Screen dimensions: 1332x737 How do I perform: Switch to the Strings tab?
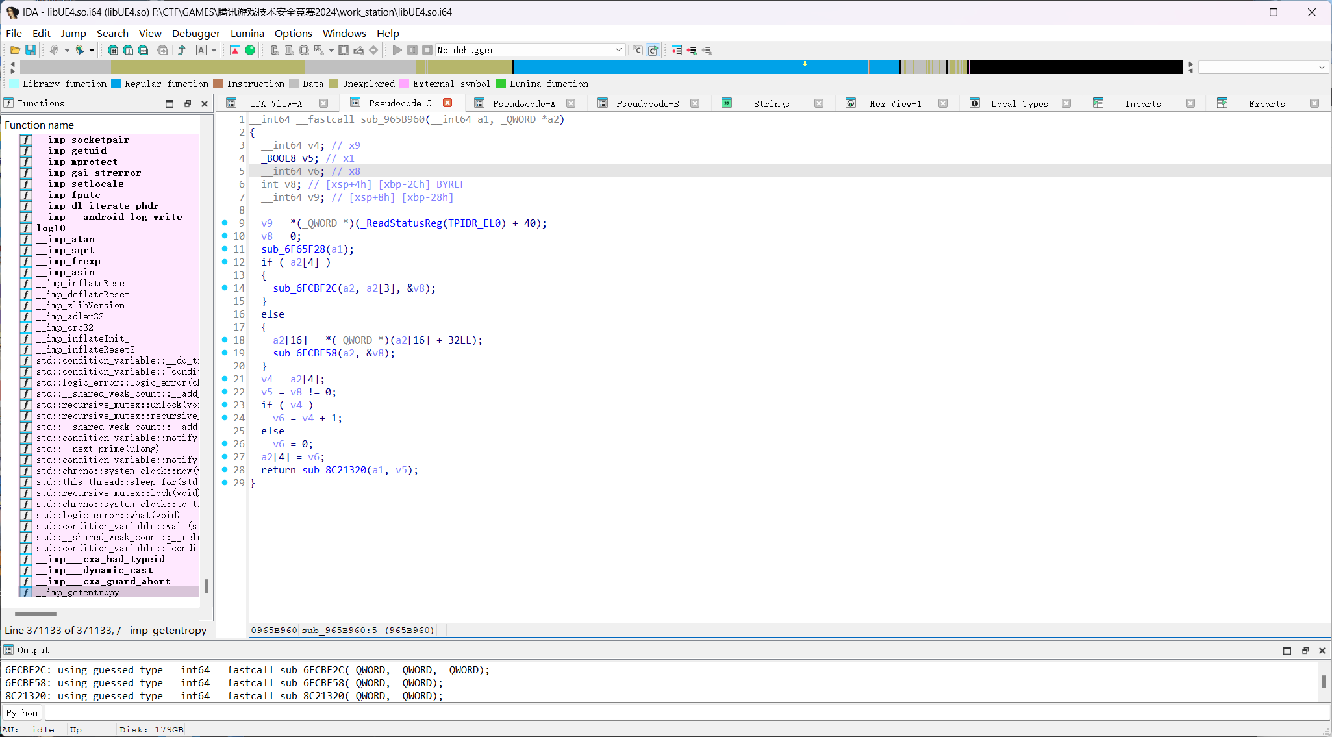click(x=772, y=103)
